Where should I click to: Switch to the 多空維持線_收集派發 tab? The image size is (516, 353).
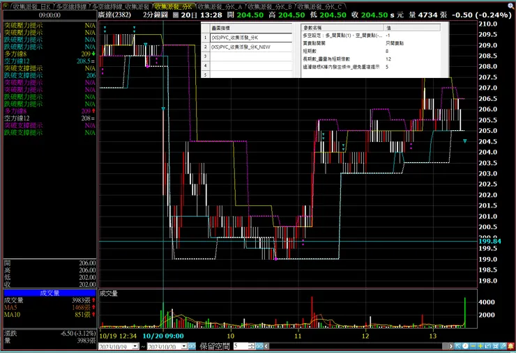pos(121,6)
